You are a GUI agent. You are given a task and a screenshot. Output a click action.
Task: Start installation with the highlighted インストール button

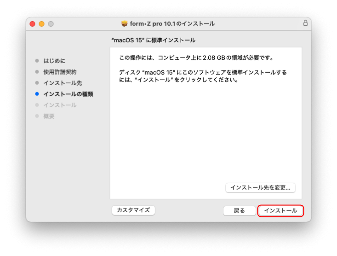(280, 210)
